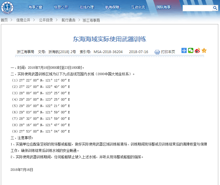Open the 海事之窗 menu

[x=35, y=7]
